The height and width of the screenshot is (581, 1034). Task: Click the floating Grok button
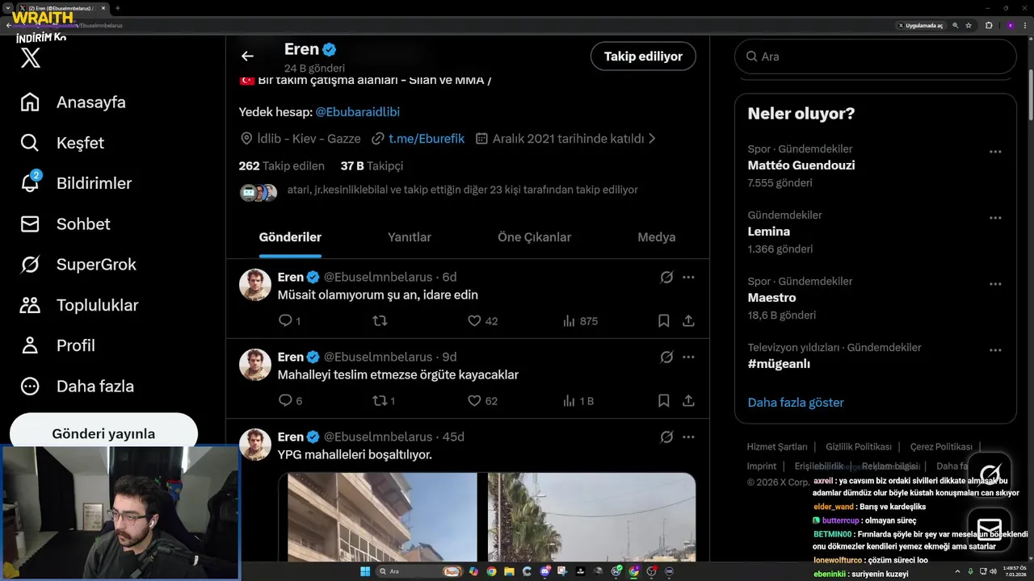coord(990,474)
